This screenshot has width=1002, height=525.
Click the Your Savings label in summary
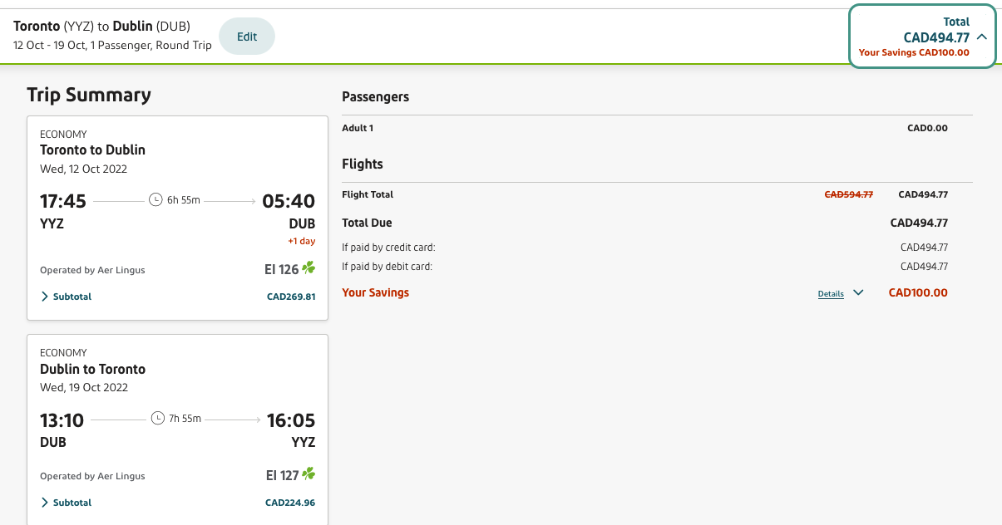(x=376, y=292)
